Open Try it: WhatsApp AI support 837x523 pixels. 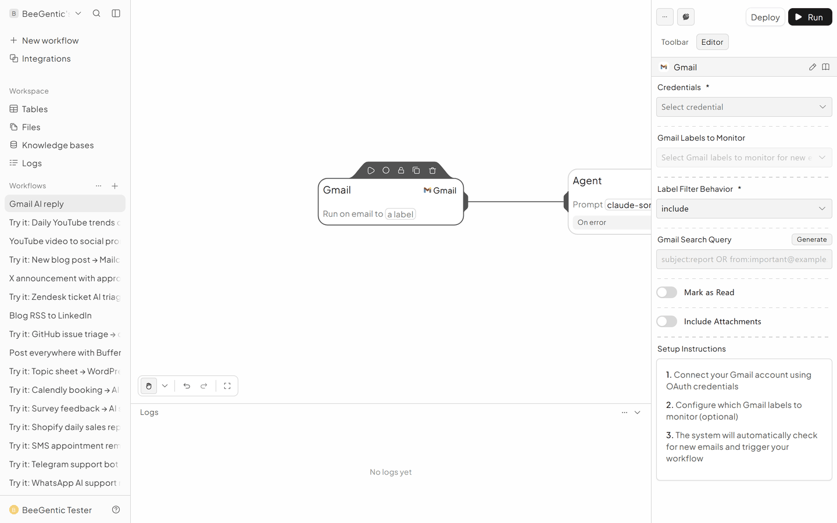(x=65, y=483)
